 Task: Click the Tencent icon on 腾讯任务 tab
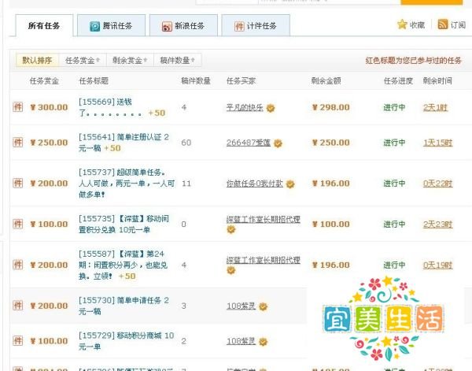coord(95,26)
